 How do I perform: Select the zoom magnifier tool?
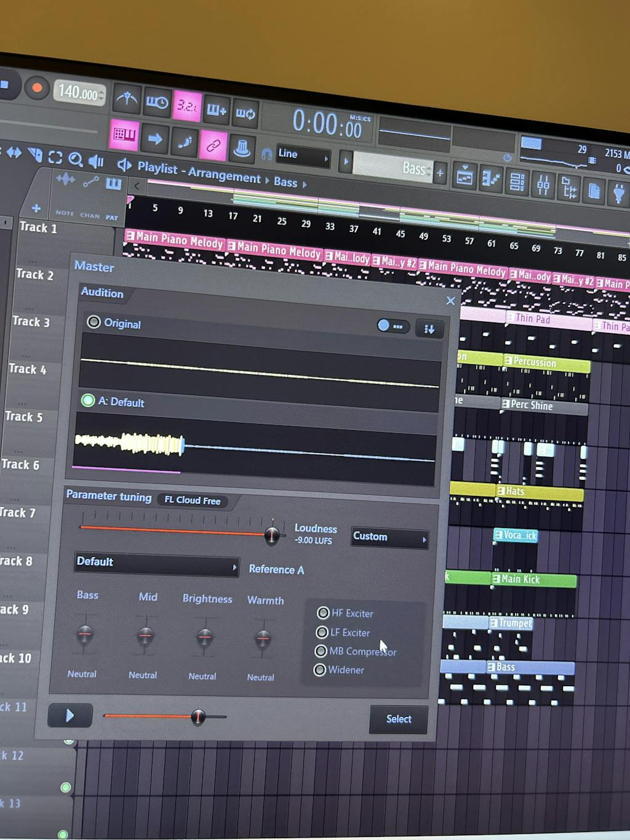76,159
